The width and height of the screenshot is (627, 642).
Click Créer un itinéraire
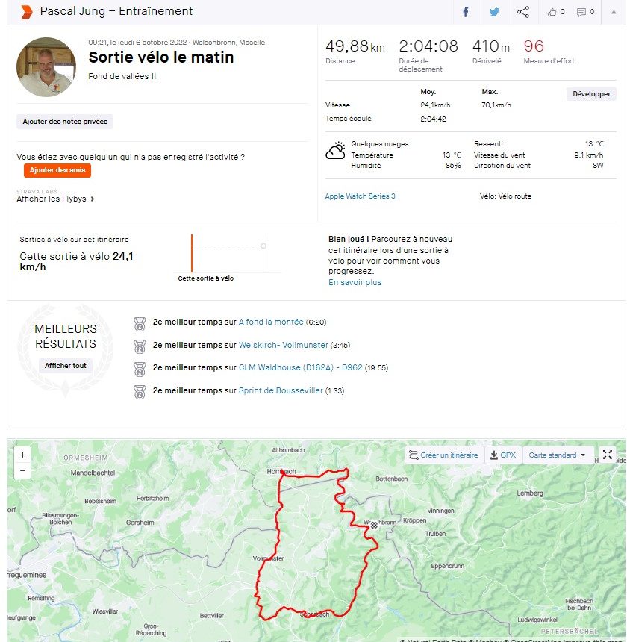(x=443, y=455)
